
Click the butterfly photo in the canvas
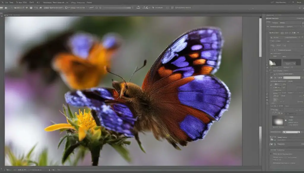click(123, 91)
